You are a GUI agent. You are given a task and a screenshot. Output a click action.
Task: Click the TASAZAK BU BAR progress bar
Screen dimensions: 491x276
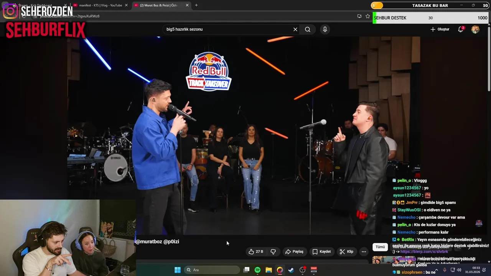(430, 5)
